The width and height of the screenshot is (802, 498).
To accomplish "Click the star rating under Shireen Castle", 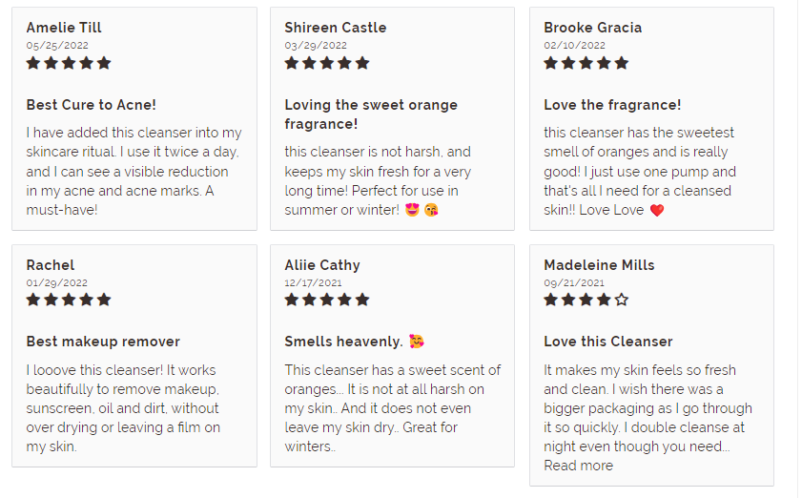I will pos(327,64).
